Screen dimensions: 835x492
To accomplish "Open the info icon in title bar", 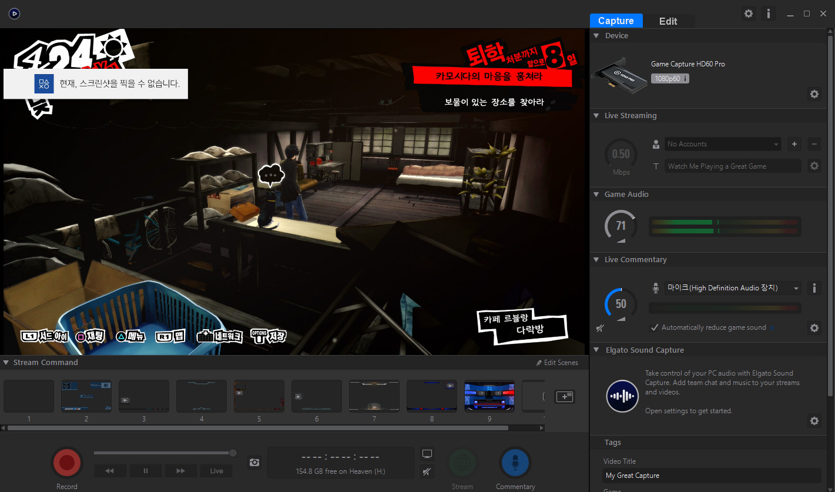I will tap(769, 14).
